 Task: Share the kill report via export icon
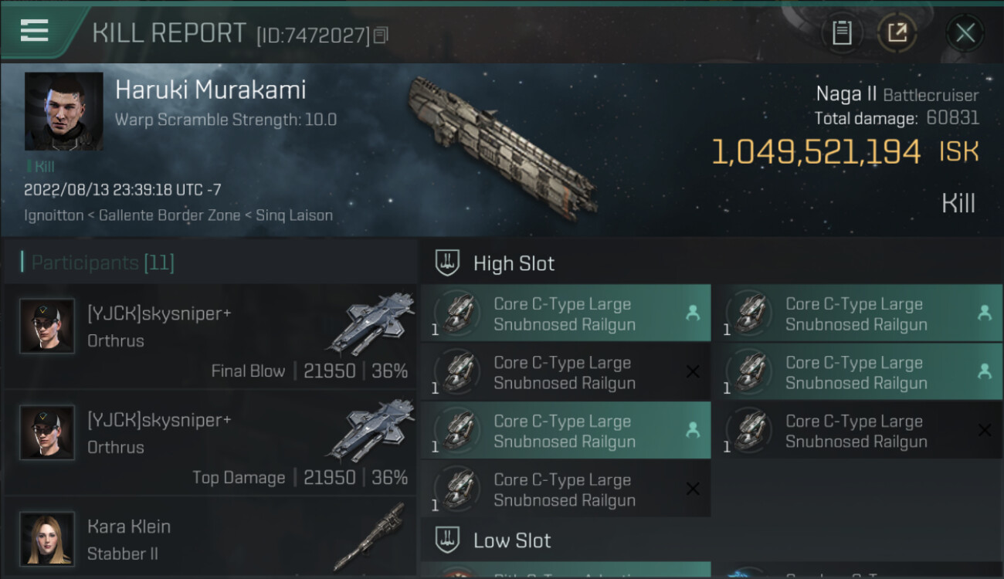(897, 33)
